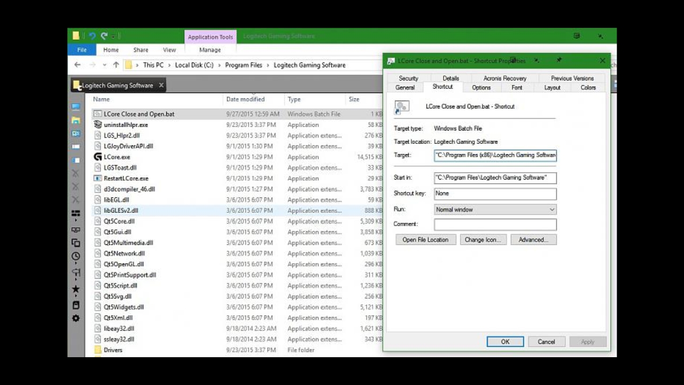Go up one folder level
The height and width of the screenshot is (385, 684).
click(x=116, y=65)
